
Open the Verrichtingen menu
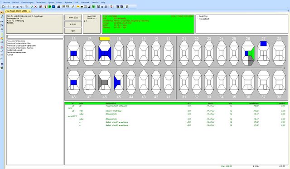[27, 2]
